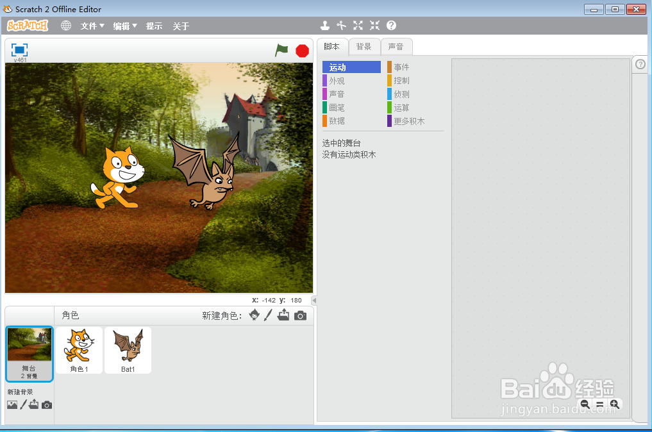
Task: Switch to the 声音 tab
Action: click(396, 47)
